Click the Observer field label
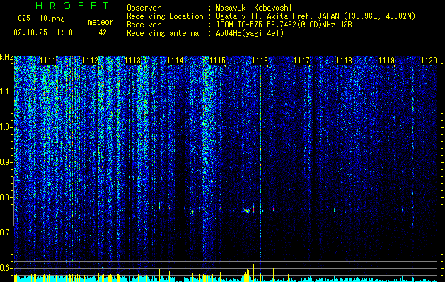This screenshot has height=282, width=445. pos(144,8)
